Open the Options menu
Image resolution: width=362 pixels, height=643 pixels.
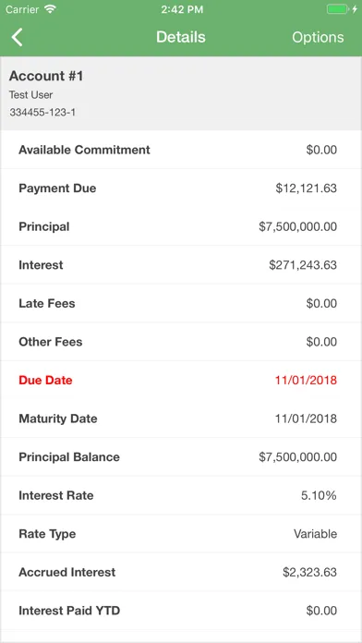click(318, 37)
